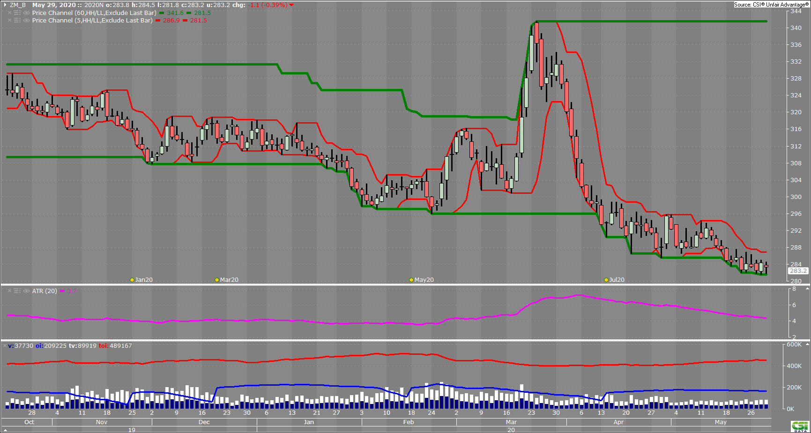
Task: Click the Nov month label on time axis
Action: pos(102,422)
